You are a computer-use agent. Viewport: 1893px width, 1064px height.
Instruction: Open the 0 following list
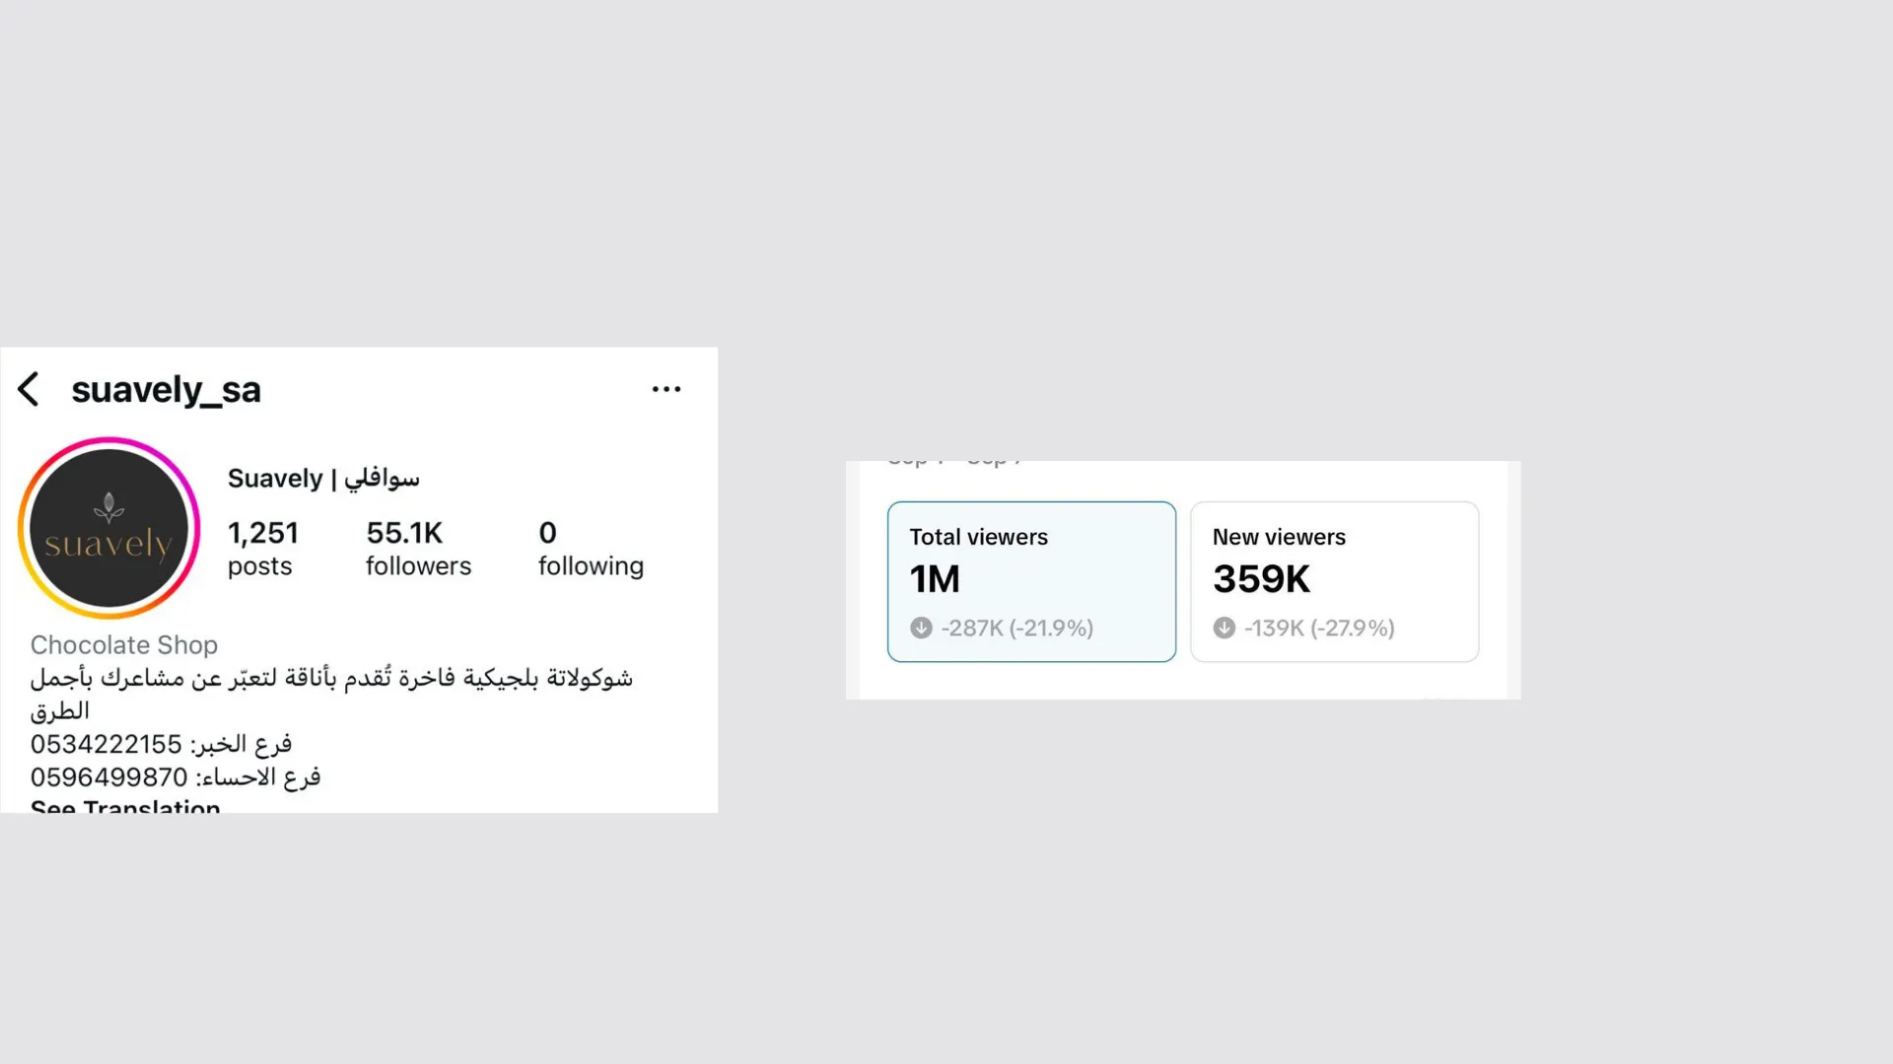point(591,549)
